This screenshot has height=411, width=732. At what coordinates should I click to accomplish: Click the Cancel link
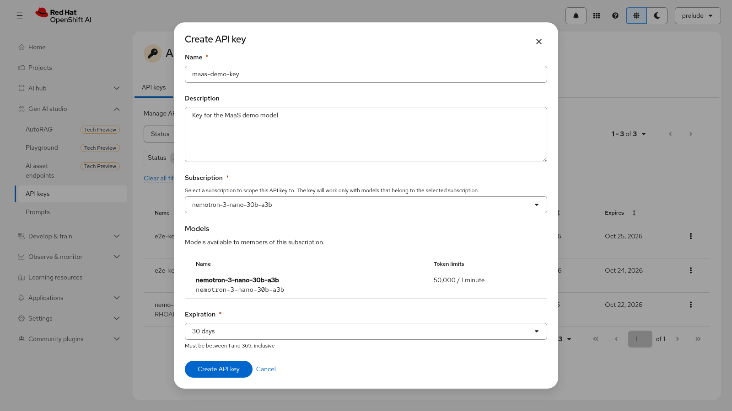coord(266,369)
